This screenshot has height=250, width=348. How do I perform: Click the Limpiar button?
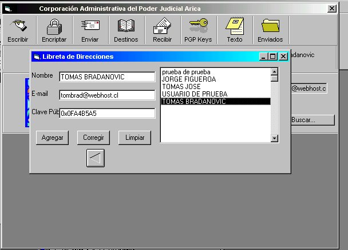[x=135, y=138]
